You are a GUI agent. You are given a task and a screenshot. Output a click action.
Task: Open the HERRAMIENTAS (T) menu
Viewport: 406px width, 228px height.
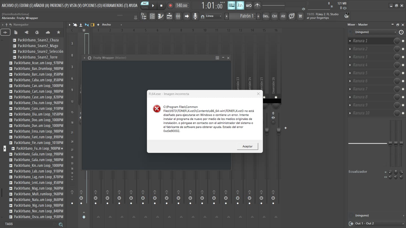point(115,5)
